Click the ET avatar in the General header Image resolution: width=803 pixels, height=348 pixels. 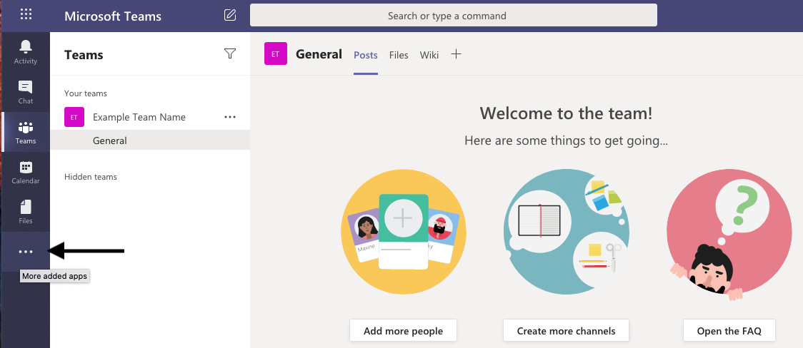[x=276, y=53]
